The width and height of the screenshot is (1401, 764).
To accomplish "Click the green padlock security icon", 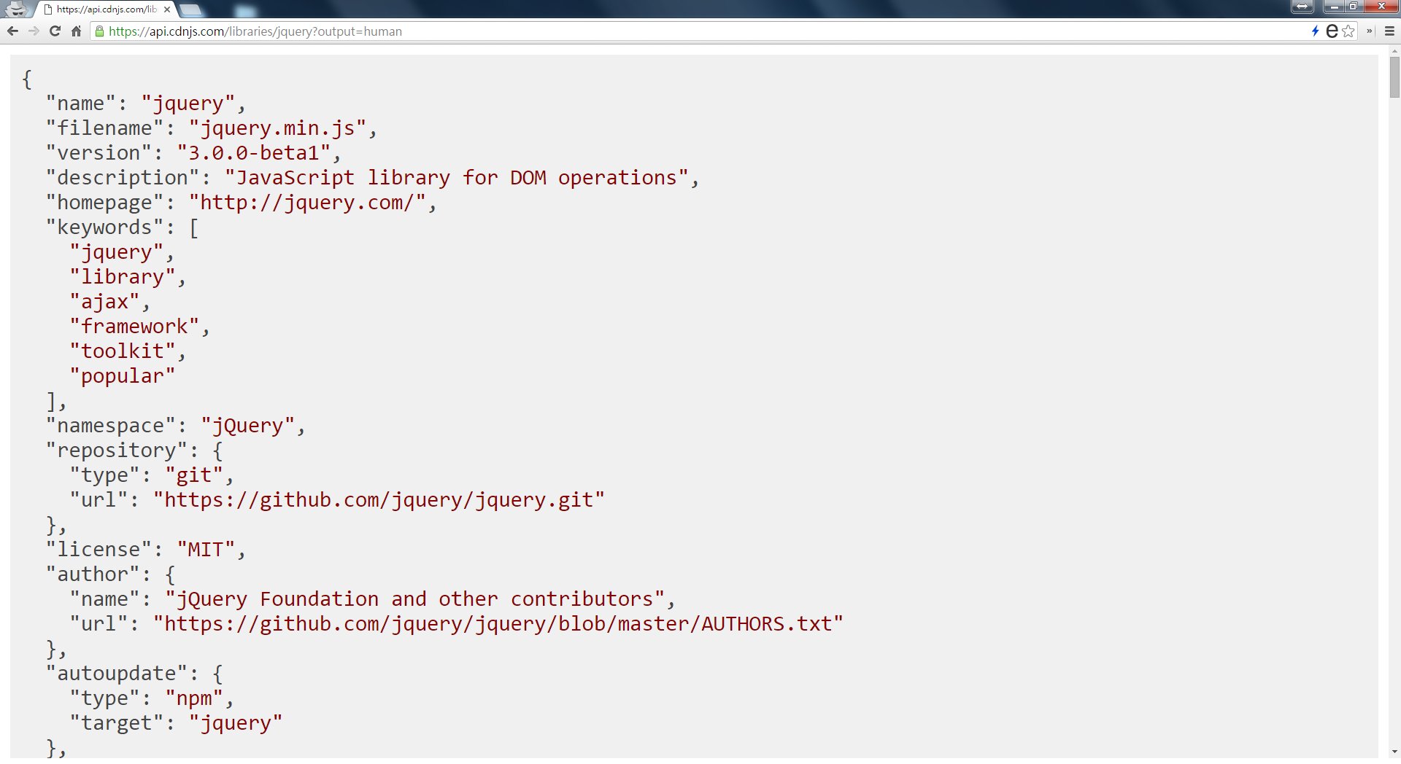I will click(99, 31).
